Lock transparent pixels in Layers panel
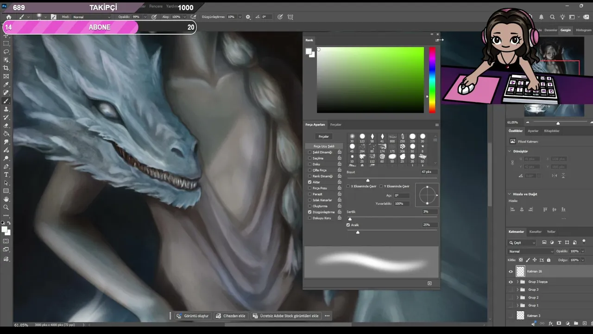 pos(521,260)
